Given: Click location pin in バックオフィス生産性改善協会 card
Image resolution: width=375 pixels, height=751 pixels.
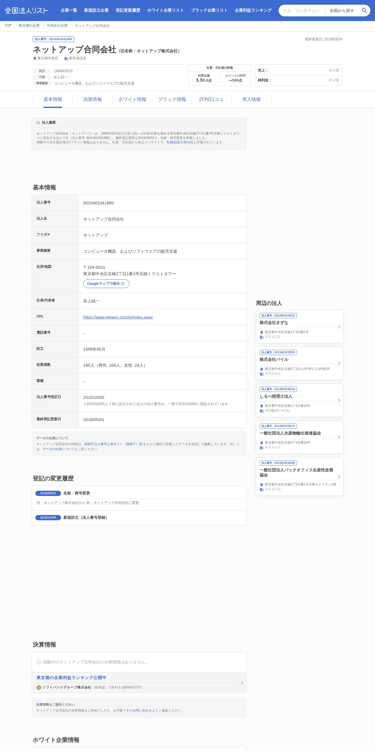Looking at the screenshot, I should [262, 485].
